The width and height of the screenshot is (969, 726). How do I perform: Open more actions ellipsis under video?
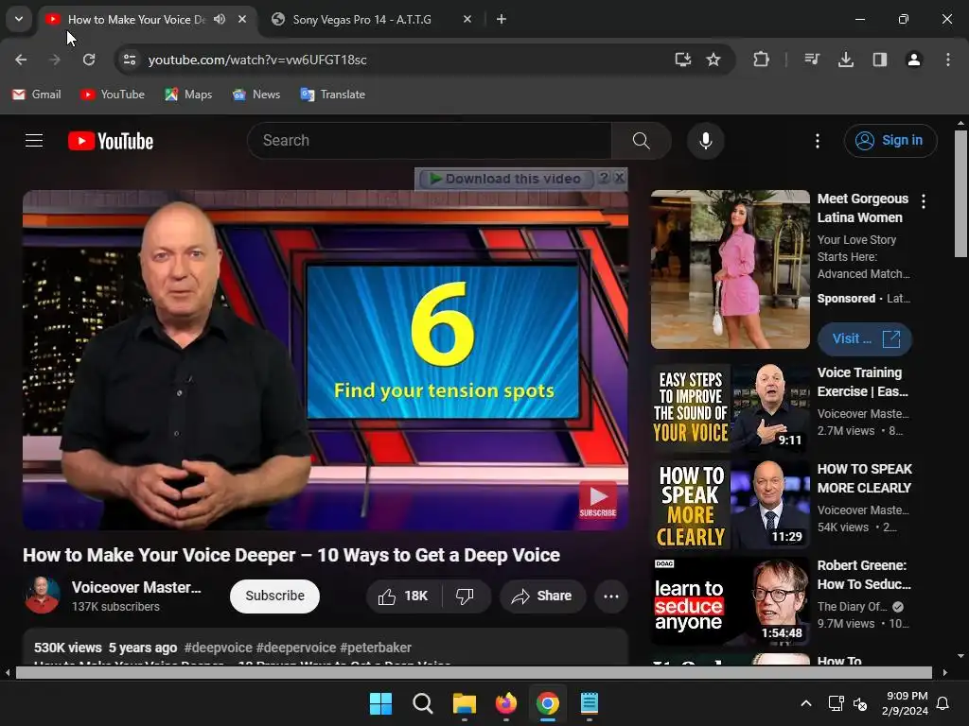[x=610, y=596]
